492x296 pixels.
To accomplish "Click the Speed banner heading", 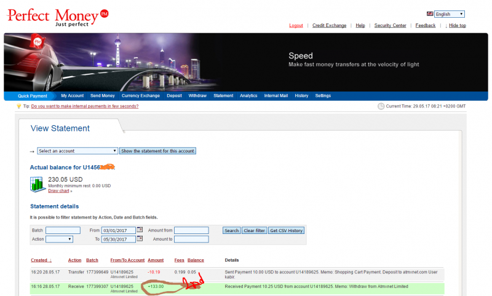I will click(301, 56).
